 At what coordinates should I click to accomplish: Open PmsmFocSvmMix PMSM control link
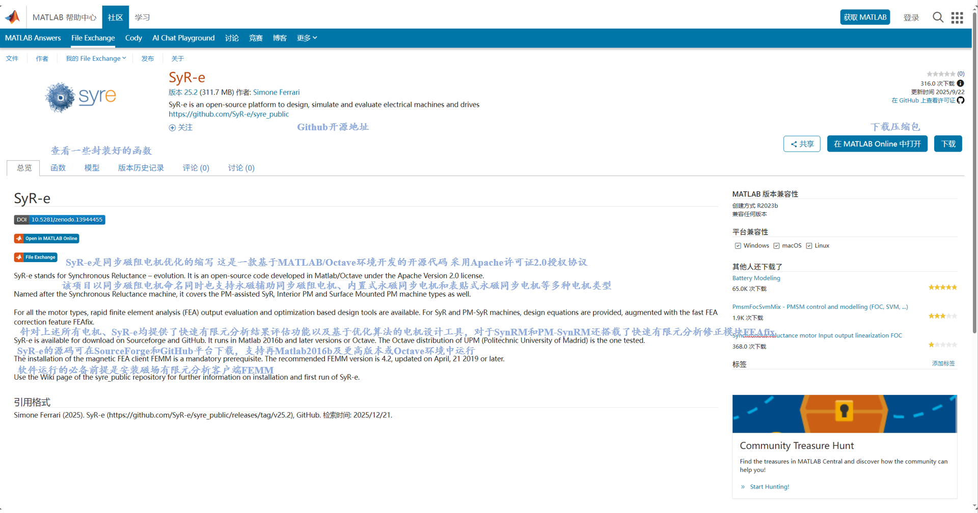point(820,307)
